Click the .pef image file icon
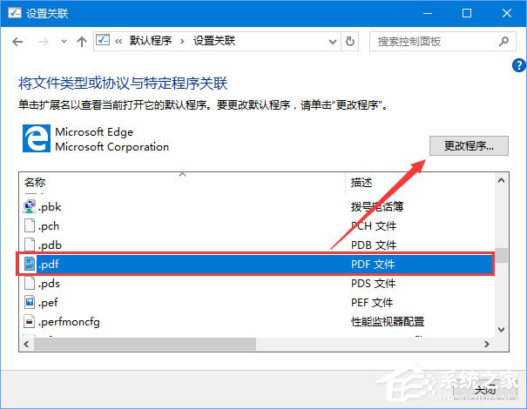 click(30, 302)
